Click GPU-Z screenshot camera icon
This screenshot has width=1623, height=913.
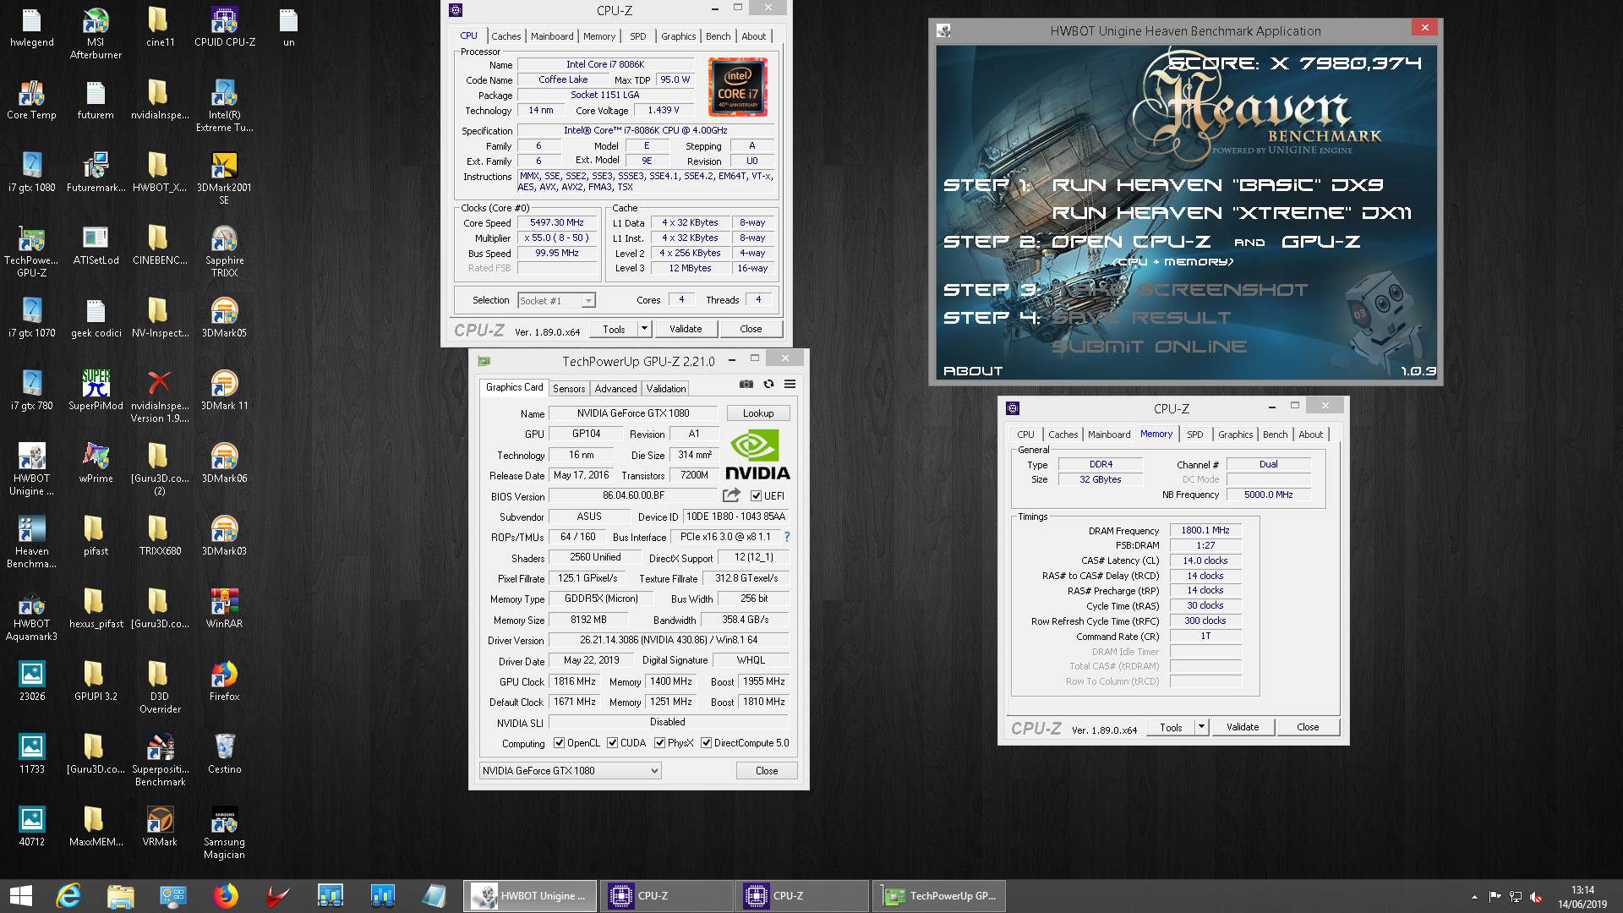[x=746, y=384]
